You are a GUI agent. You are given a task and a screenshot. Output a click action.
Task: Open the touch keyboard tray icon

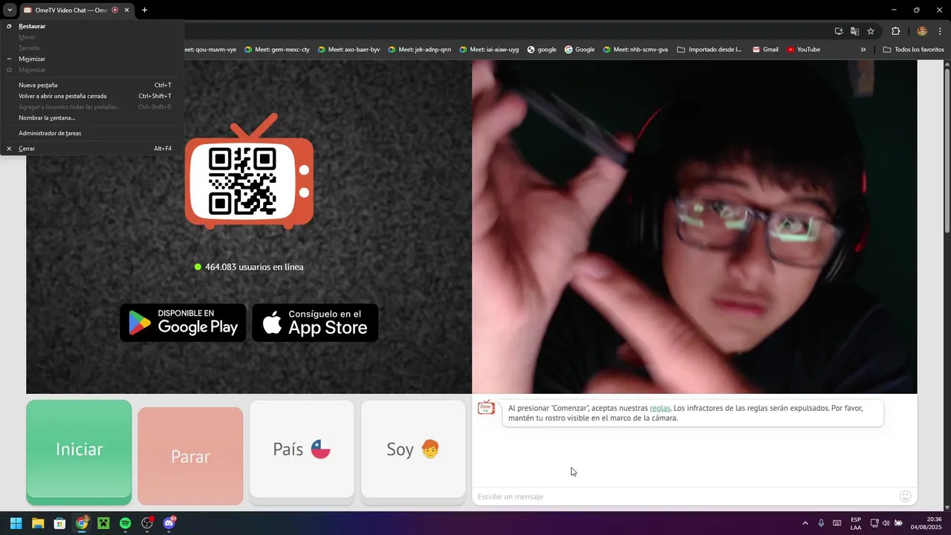click(x=837, y=523)
